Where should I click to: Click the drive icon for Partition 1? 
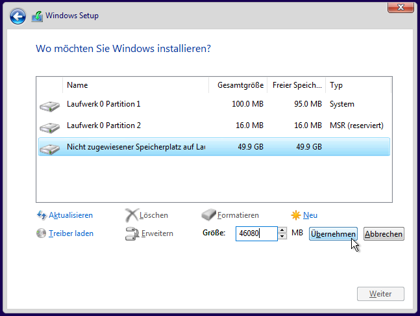pyautogui.click(x=49, y=106)
